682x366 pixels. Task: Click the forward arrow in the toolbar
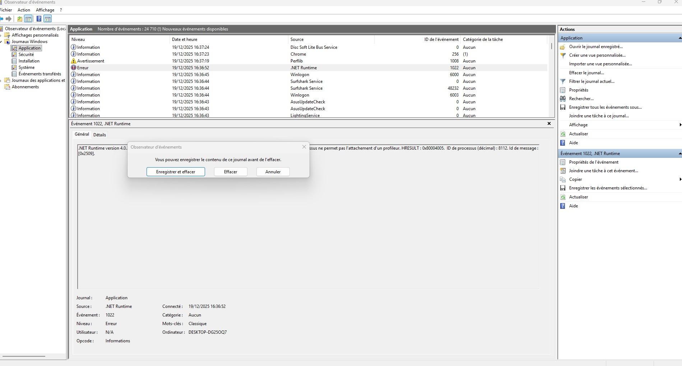(9, 19)
